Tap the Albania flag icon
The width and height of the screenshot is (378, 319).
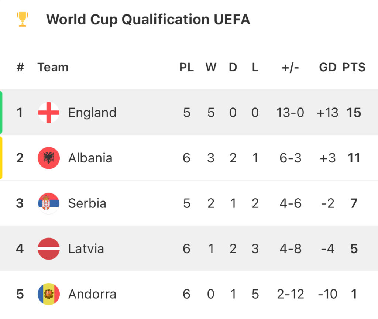[49, 158]
